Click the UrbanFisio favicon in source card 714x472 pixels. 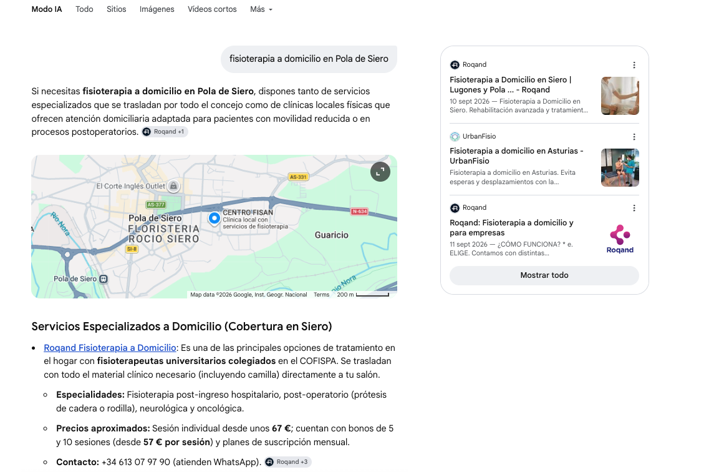pos(455,136)
